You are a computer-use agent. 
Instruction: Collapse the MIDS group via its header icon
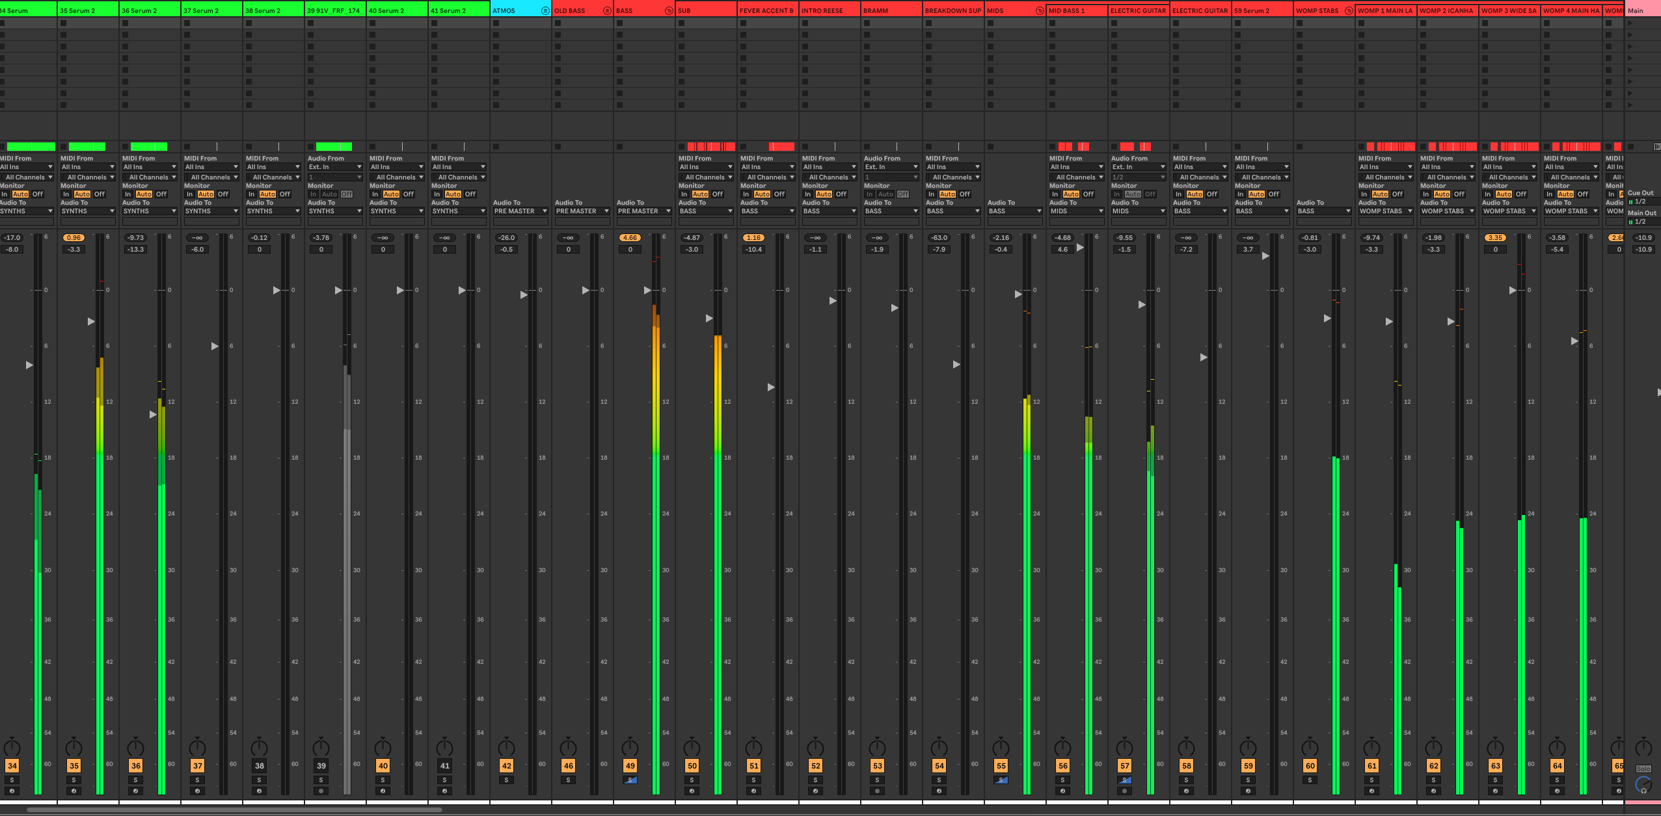tap(1039, 10)
